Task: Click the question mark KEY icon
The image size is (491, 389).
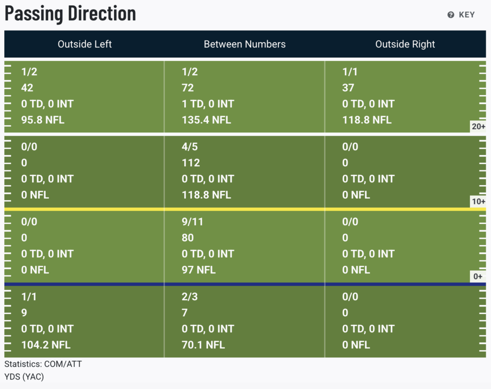Action: point(451,15)
